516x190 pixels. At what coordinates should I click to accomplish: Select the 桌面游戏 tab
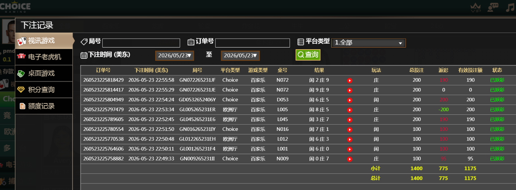(44, 73)
